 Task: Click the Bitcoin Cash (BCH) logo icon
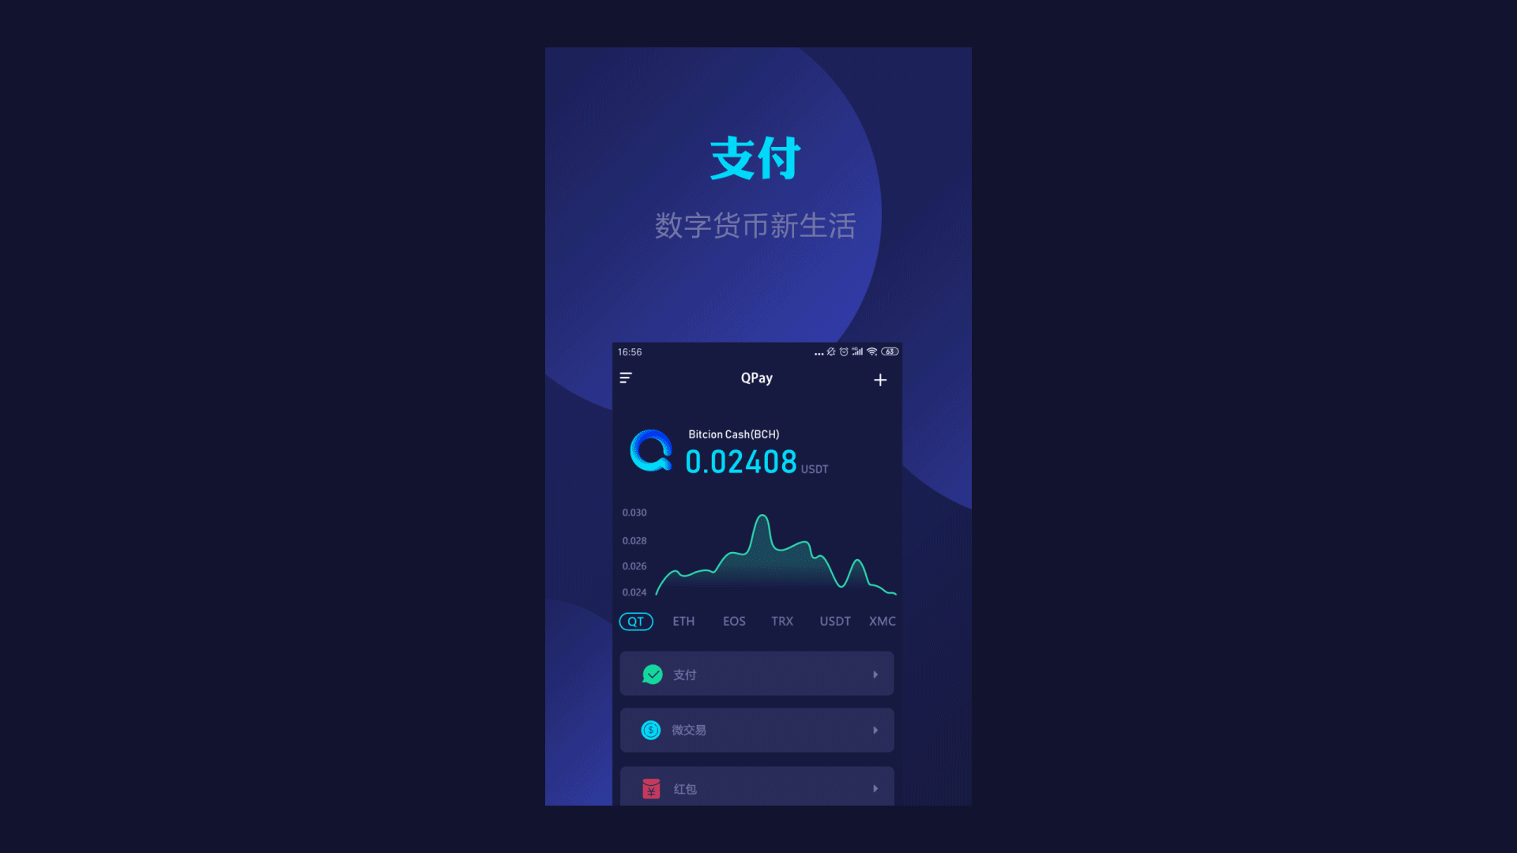[651, 451]
